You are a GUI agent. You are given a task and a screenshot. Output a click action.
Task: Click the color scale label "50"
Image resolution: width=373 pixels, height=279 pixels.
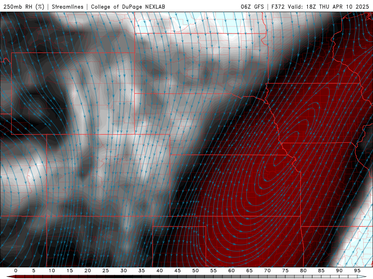coord(195,271)
